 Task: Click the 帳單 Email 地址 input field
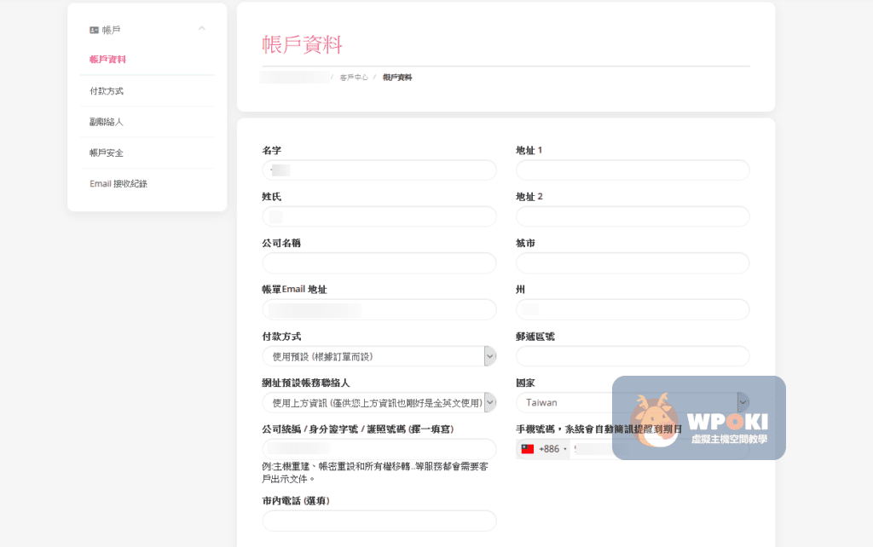tap(379, 309)
